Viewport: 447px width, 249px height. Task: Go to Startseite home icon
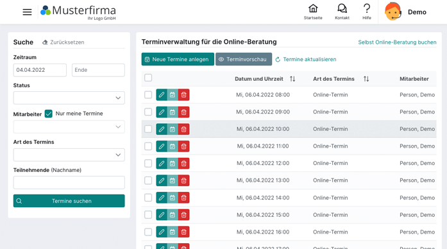point(313,12)
